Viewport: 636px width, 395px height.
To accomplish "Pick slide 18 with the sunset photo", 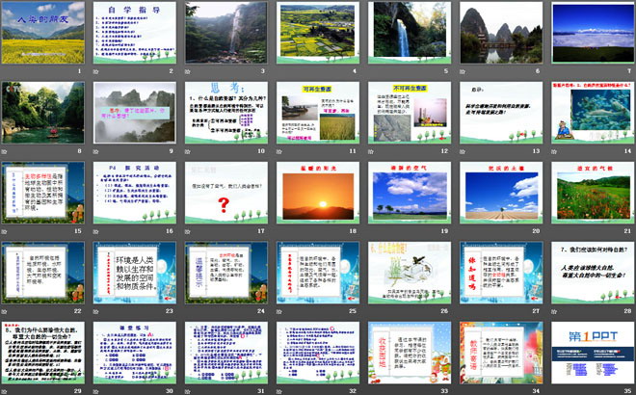I will click(x=318, y=193).
